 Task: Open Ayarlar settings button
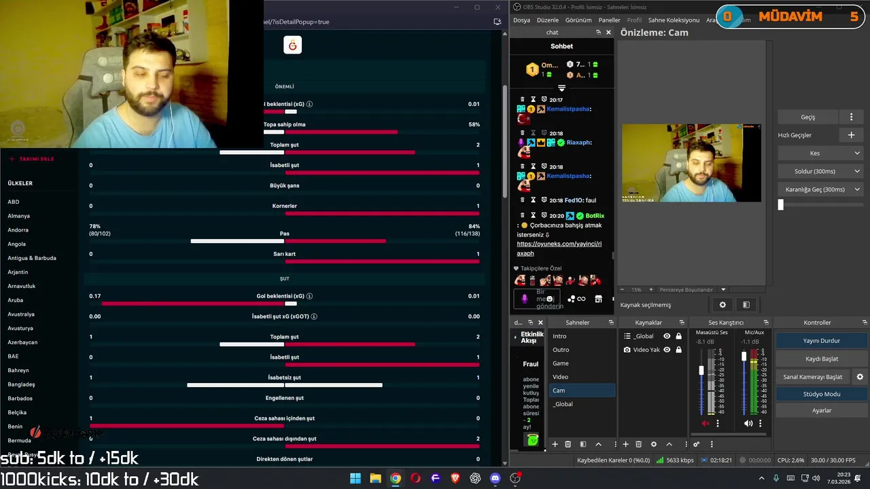[822, 410]
